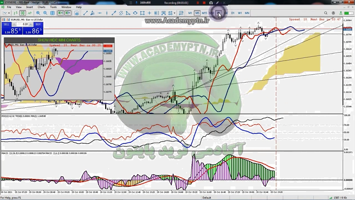
Task: Select the candlestick chart type
Action: pos(22,13)
